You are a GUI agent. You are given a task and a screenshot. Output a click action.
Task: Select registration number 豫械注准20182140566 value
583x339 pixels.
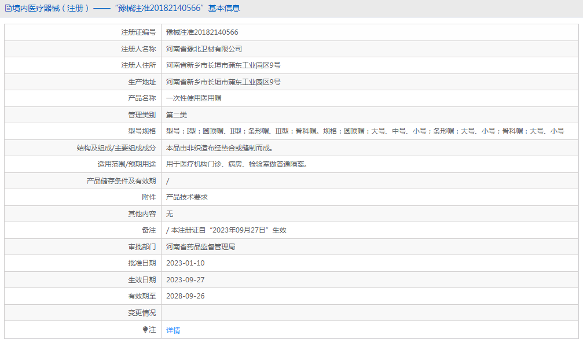[202, 32]
